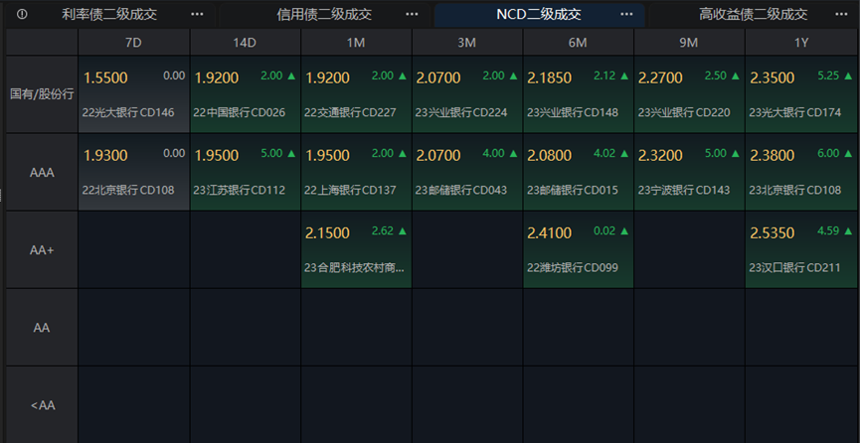The height and width of the screenshot is (443, 860).
Task: Open the 22交通银行CD227 cell
Action: (356, 93)
